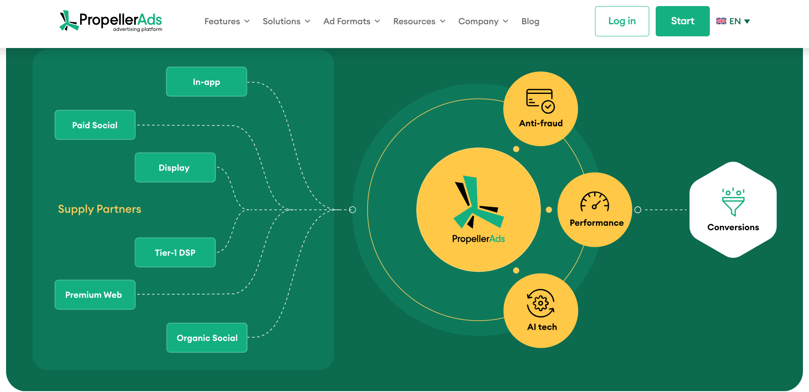This screenshot has width=809, height=392.
Task: Open the Ad Formats menu
Action: 352,21
